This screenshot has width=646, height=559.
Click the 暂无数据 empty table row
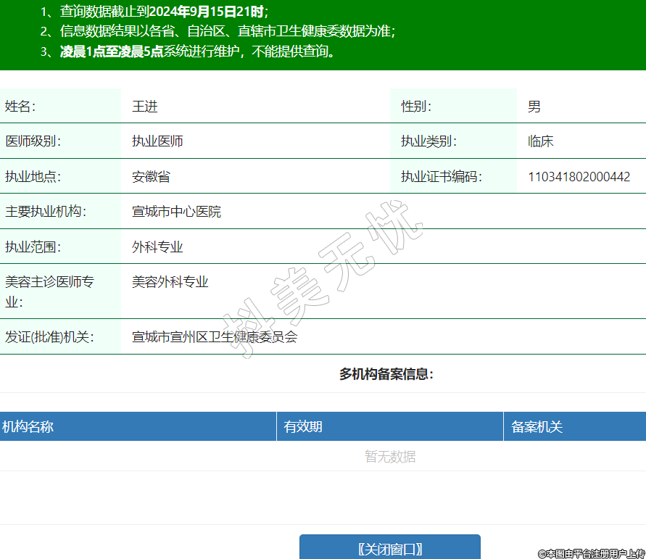pyautogui.click(x=390, y=457)
